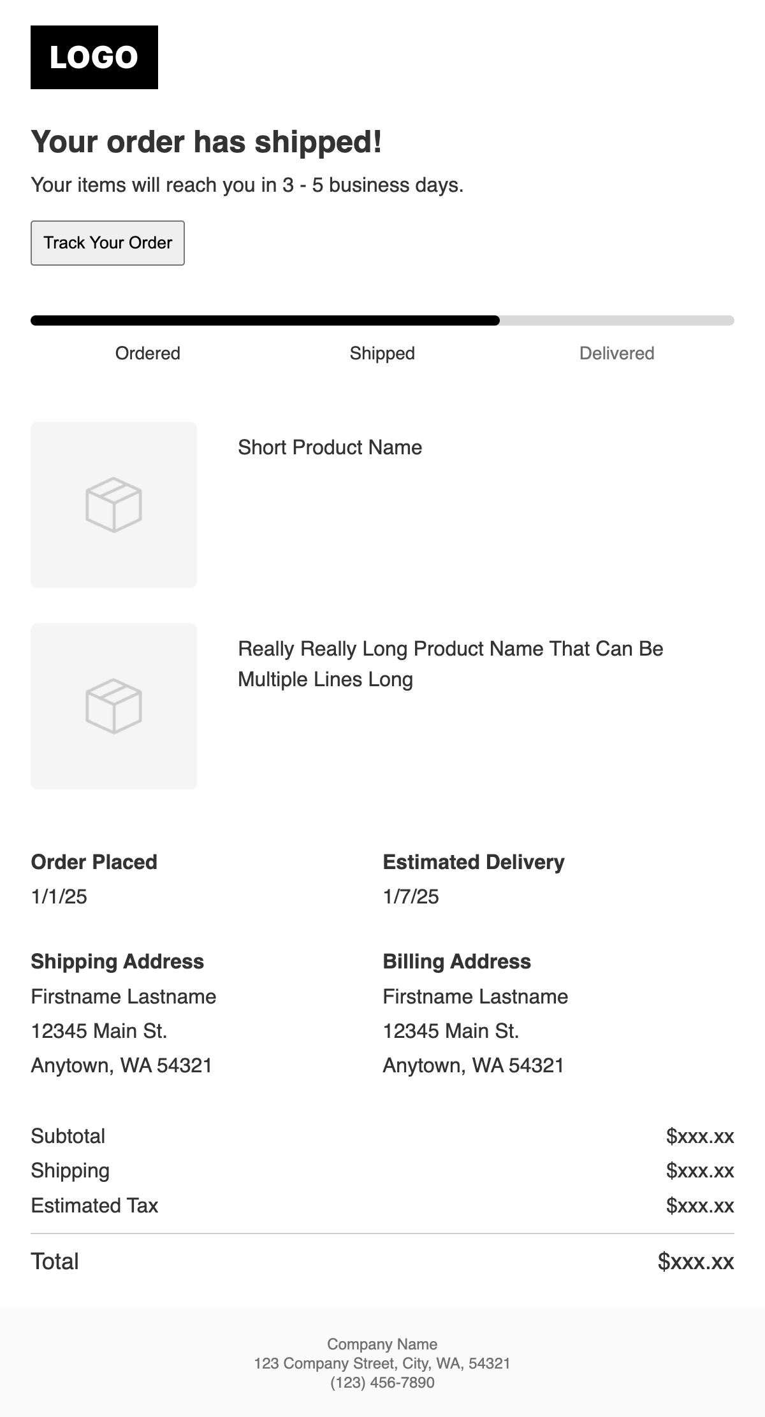
Task: Select the Delivered step label
Action: 616,353
